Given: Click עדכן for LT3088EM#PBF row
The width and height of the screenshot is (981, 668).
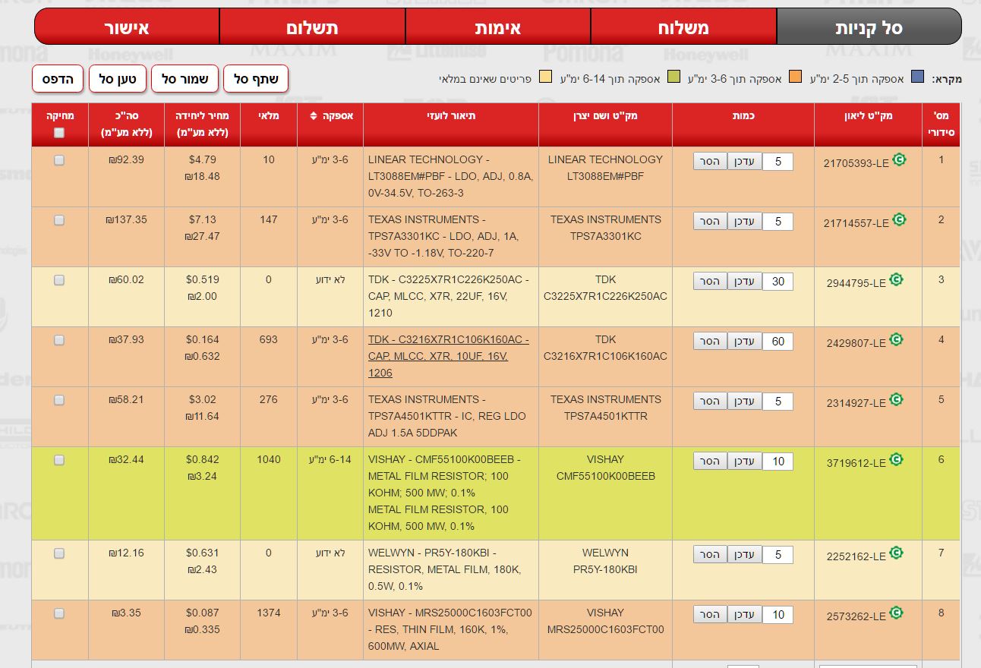Looking at the screenshot, I should click(x=745, y=161).
